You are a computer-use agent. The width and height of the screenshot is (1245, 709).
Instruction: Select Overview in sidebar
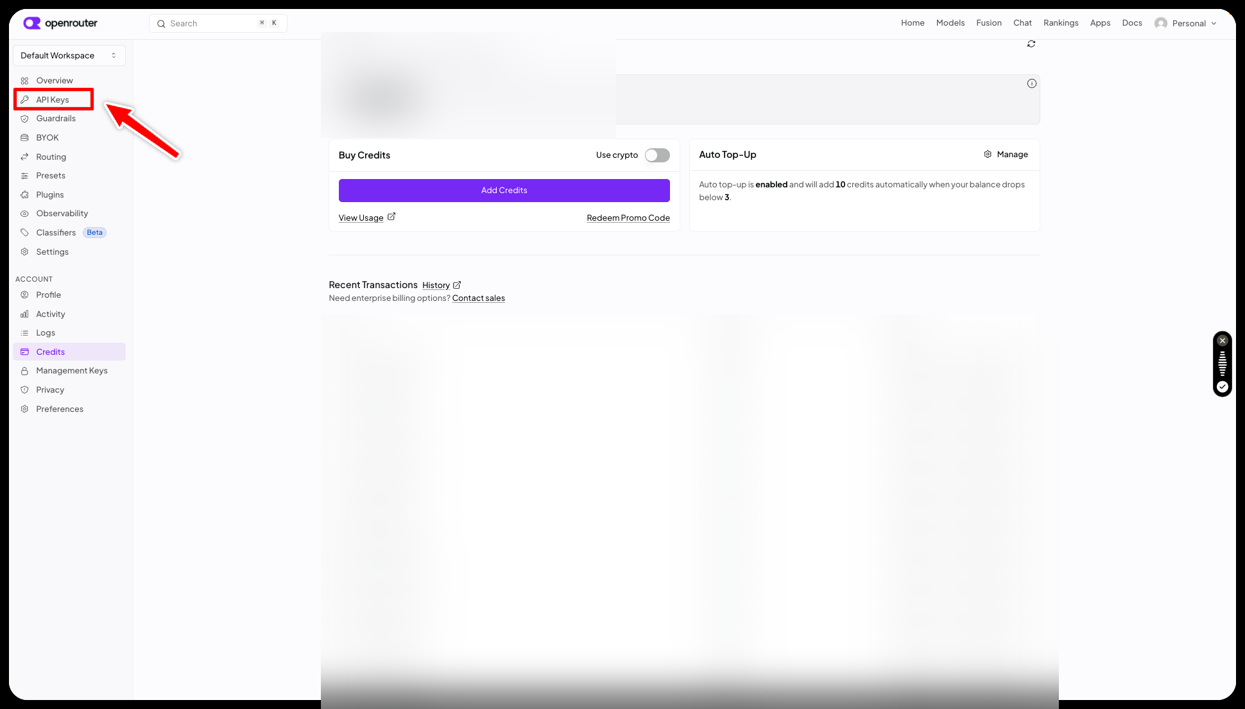pos(69,81)
